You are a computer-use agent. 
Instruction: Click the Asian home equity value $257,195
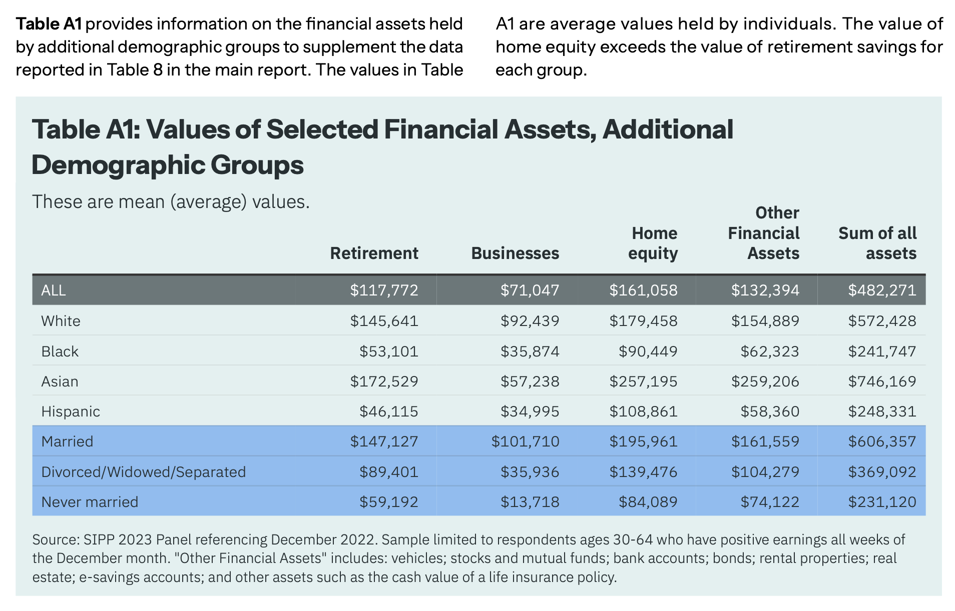point(643,381)
